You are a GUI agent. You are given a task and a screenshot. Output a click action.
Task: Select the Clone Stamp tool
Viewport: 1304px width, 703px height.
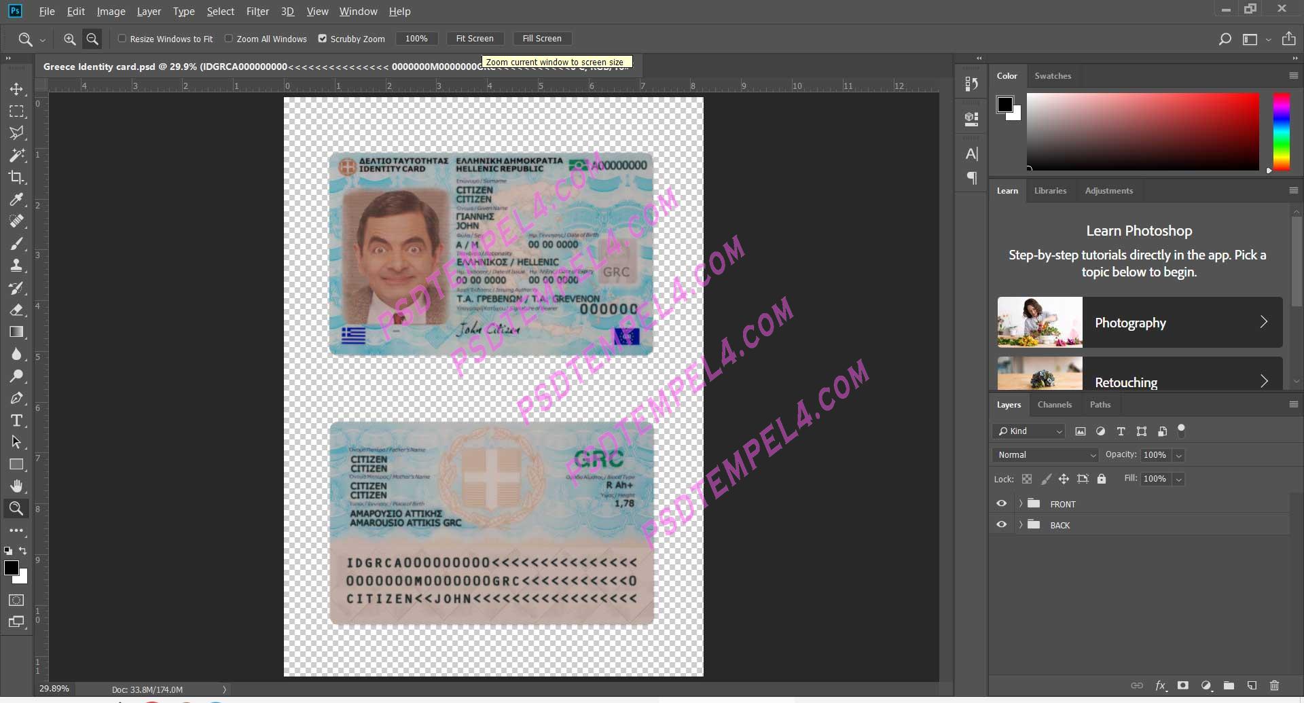(x=17, y=266)
